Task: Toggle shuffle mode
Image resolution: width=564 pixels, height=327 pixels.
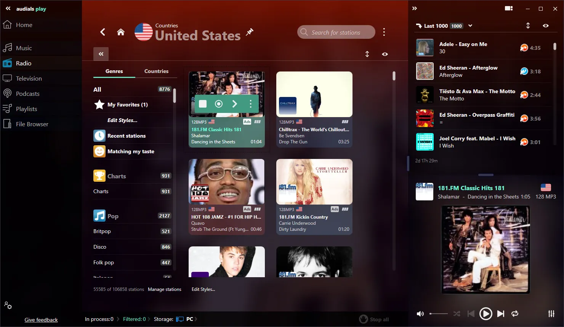Action: click(x=457, y=314)
